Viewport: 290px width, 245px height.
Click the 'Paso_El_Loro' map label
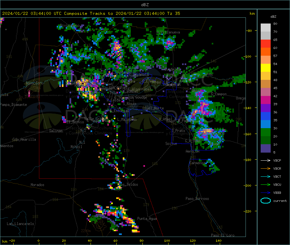pyautogui.click(x=223, y=235)
